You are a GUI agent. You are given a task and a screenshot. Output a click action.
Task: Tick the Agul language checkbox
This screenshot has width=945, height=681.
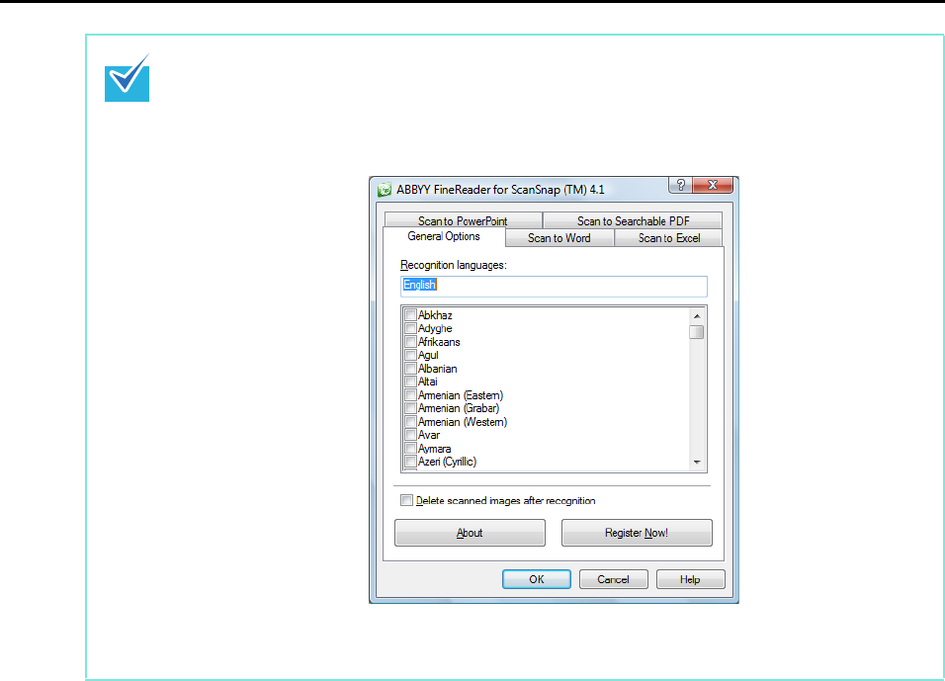tap(410, 355)
